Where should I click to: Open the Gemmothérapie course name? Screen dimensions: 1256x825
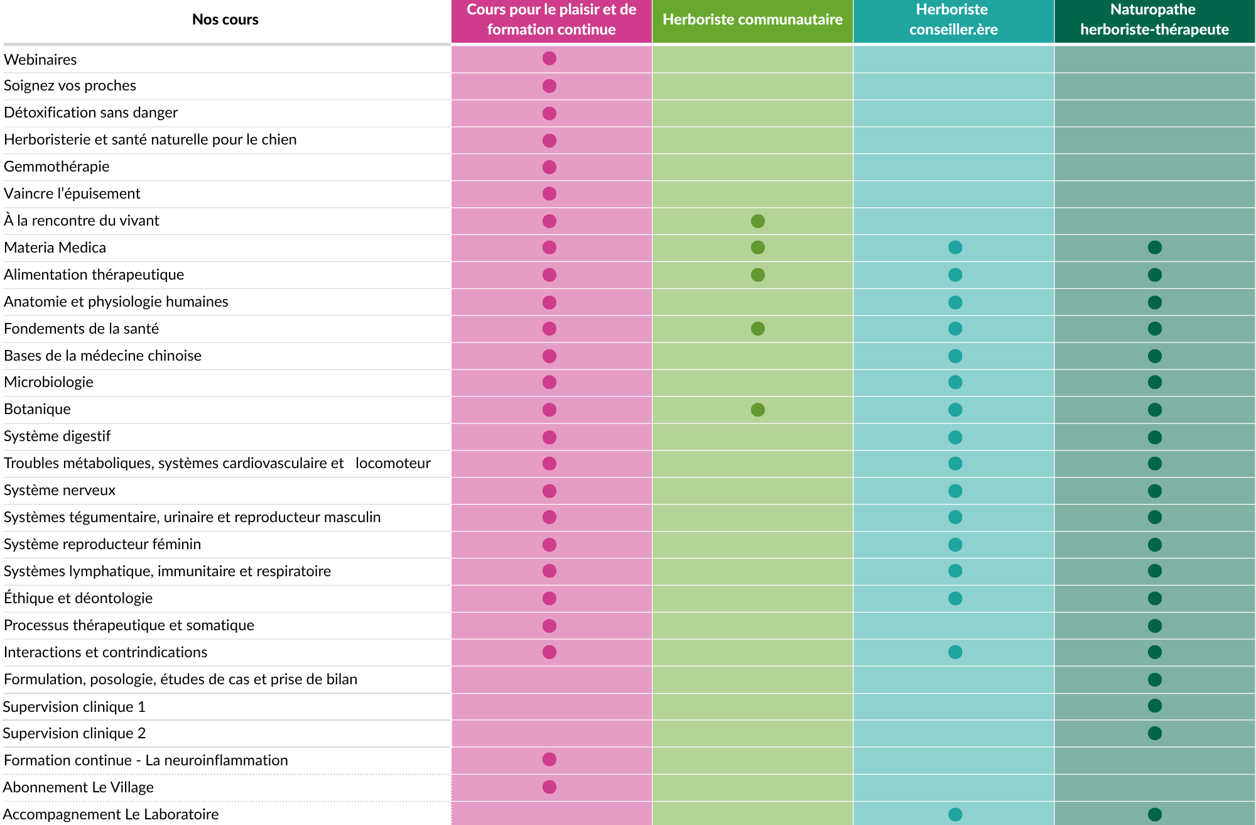click(x=57, y=167)
